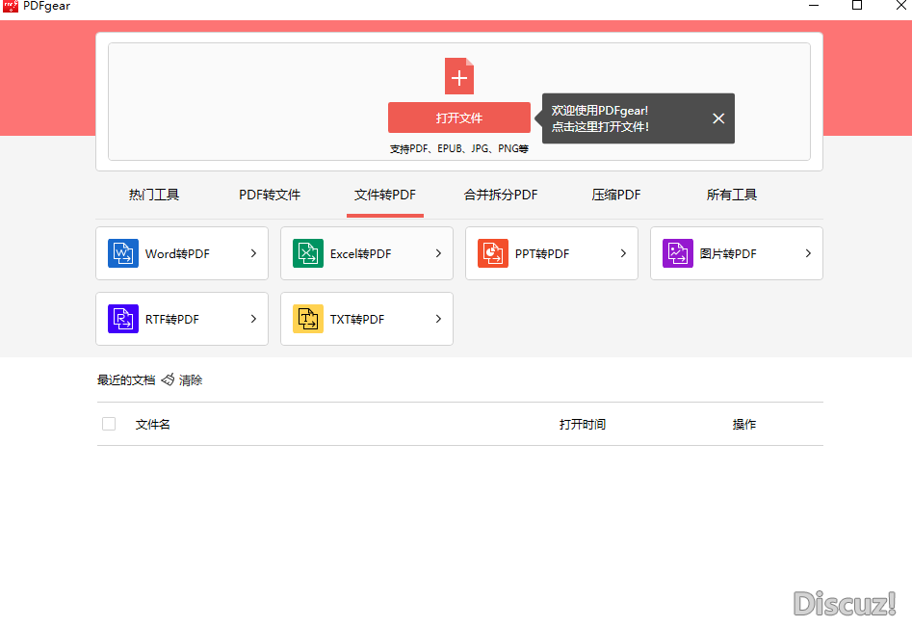Click the Word转PDF blue icon

[x=122, y=253]
